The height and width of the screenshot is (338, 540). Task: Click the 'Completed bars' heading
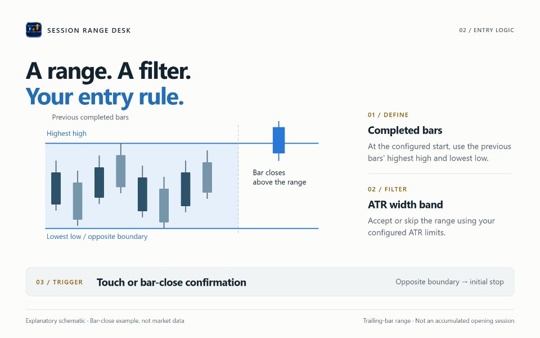coord(405,130)
